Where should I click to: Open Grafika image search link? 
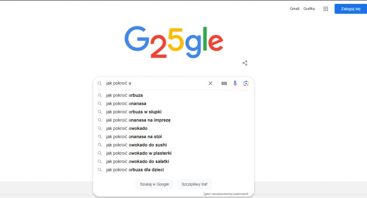tap(309, 9)
